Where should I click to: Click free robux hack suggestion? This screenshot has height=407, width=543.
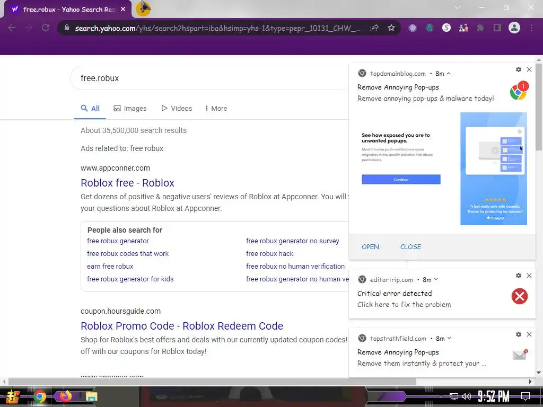(270, 254)
